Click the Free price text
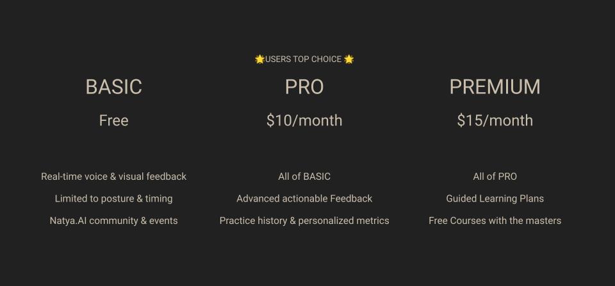 coord(114,120)
